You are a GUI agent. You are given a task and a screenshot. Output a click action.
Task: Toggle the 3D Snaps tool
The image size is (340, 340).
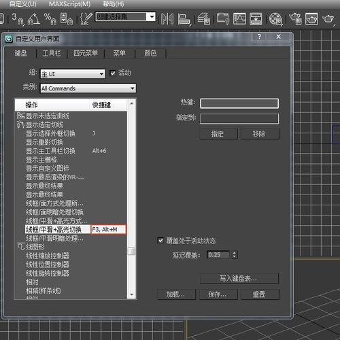pos(18,18)
